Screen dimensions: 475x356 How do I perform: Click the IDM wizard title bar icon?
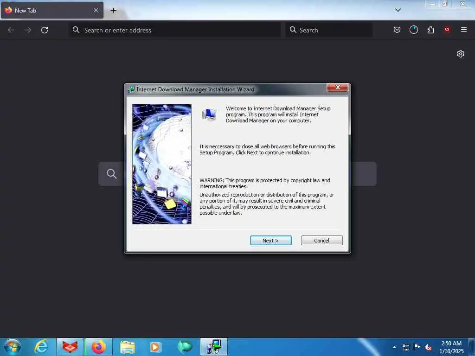point(131,89)
